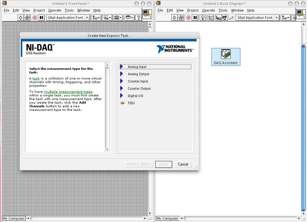The height and width of the screenshot is (222, 307).
Task: Open File menu in Block Diagram
Action: [x=160, y=10]
